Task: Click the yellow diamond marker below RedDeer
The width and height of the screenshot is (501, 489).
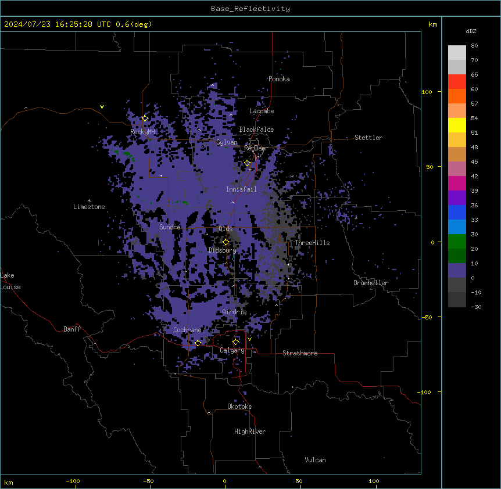Action: coord(248,163)
